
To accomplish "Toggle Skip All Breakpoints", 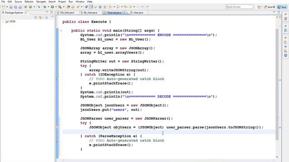I will point(39,7).
